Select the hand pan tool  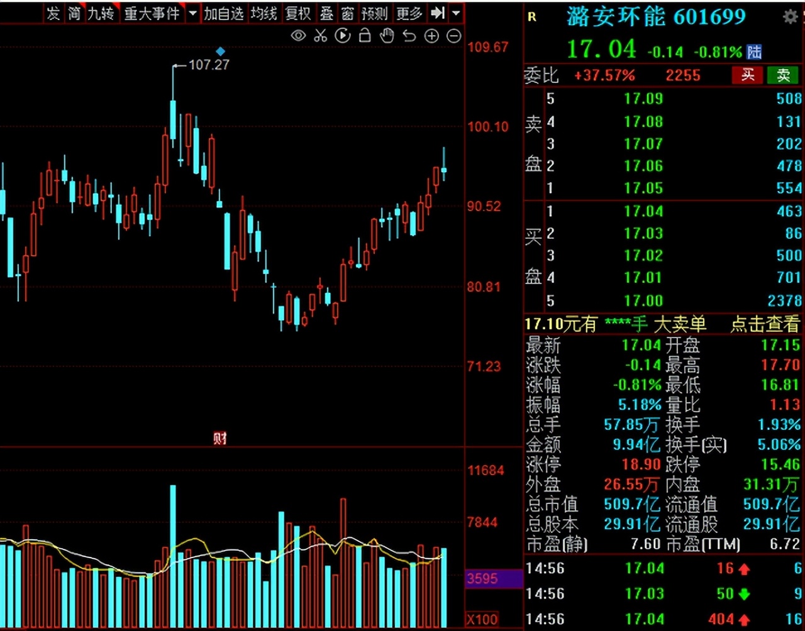point(387,36)
